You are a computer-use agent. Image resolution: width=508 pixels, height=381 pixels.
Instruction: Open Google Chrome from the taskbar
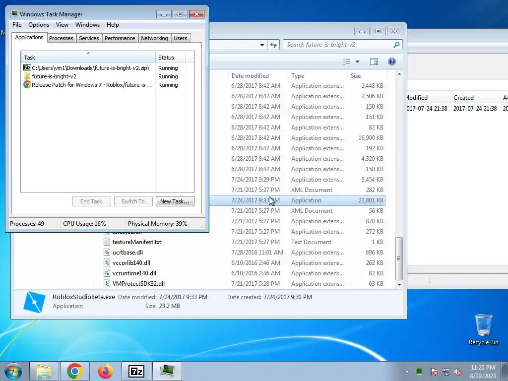[x=75, y=371]
